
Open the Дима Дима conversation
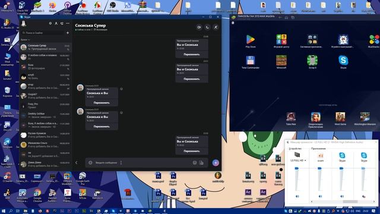pyautogui.click(x=45, y=164)
